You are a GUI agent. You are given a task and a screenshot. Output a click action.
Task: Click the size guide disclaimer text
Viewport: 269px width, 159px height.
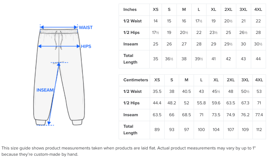(129, 151)
